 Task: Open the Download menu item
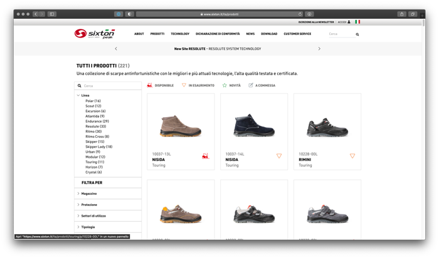[269, 34]
